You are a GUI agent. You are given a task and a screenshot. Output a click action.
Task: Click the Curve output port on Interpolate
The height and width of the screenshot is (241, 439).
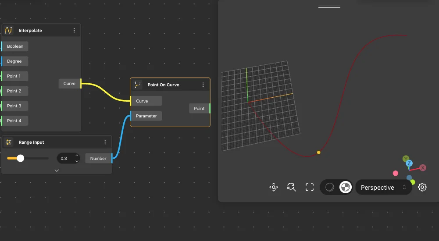[70, 83]
